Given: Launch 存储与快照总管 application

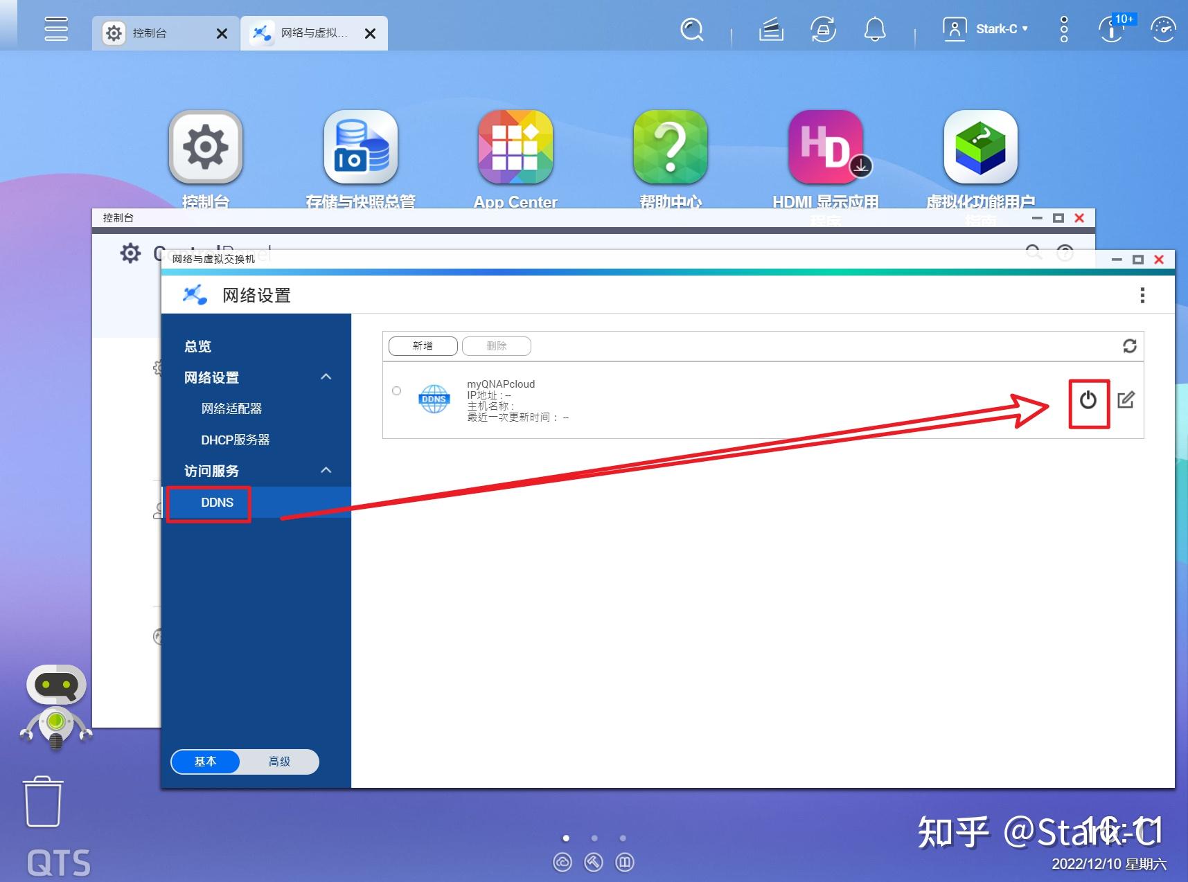Looking at the screenshot, I should point(360,147).
